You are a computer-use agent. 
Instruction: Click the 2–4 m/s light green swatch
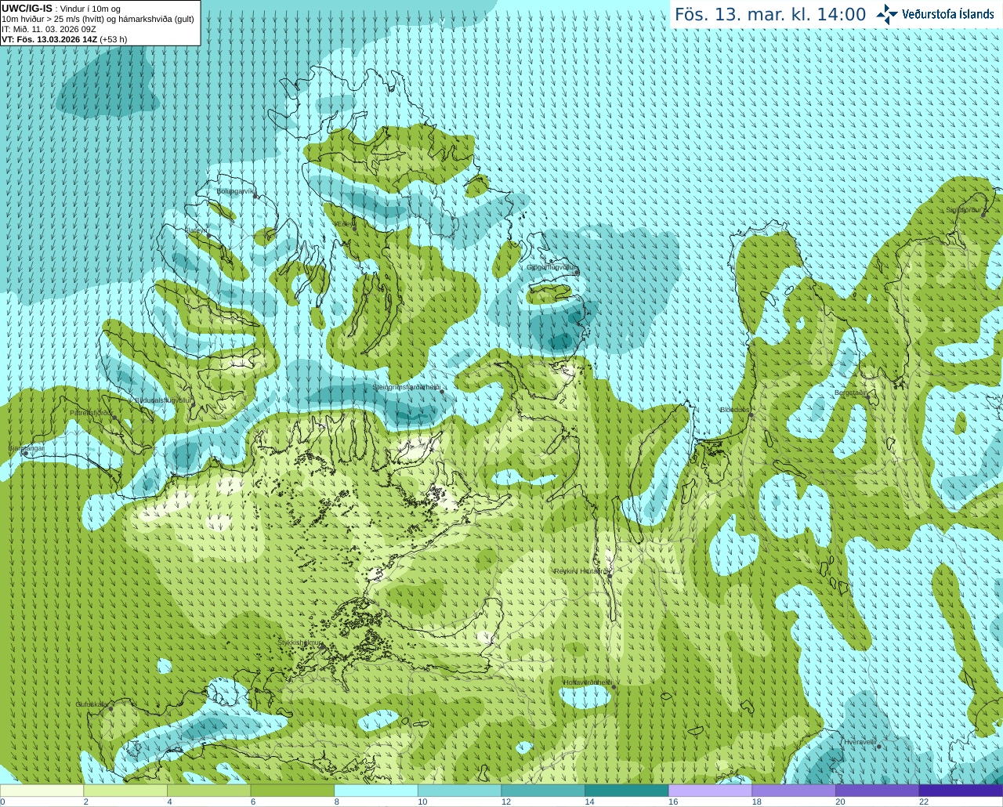(125, 791)
